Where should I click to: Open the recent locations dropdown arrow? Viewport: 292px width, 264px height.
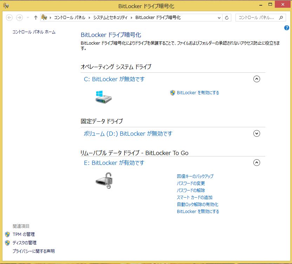28,18
